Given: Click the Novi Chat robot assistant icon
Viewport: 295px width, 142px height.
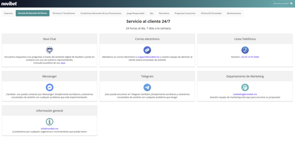Looking at the screenshot, I should [50, 50].
